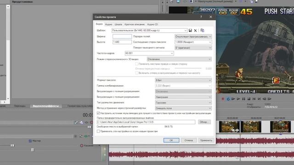
Task: Click OK to confirm project properties
Action: coord(171,140)
